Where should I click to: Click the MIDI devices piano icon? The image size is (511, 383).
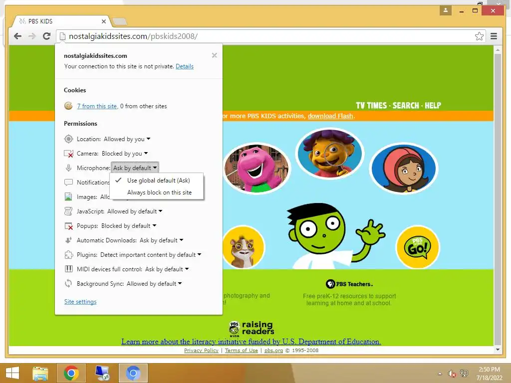[x=68, y=269]
